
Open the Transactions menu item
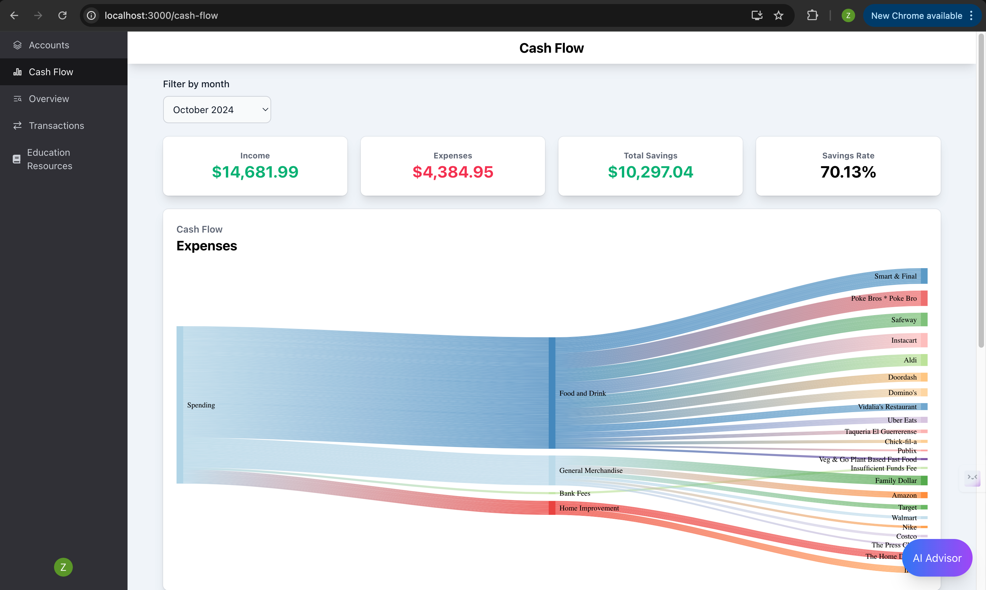point(56,126)
